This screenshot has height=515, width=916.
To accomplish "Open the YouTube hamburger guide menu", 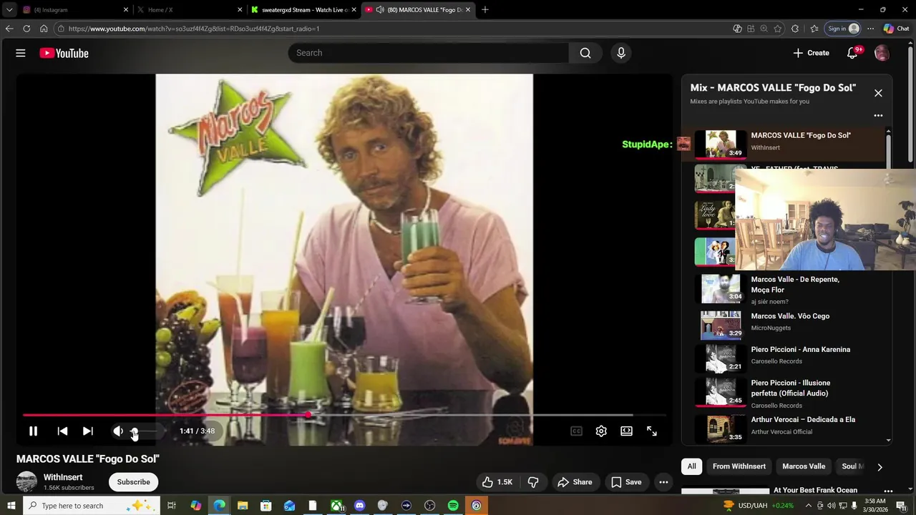I will 21,53.
